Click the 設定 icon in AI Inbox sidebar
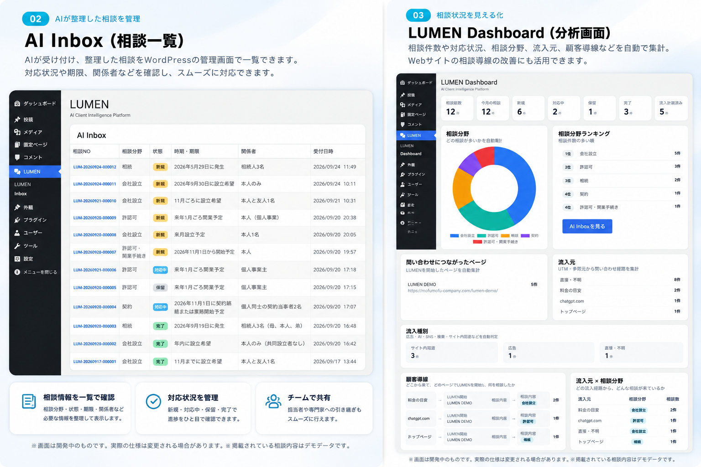This screenshot has height=467, width=701. coord(17,259)
